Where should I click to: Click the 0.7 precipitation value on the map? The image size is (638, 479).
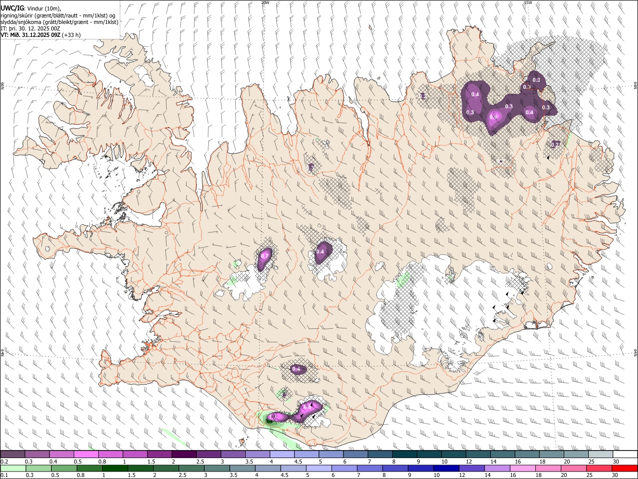click(x=265, y=256)
